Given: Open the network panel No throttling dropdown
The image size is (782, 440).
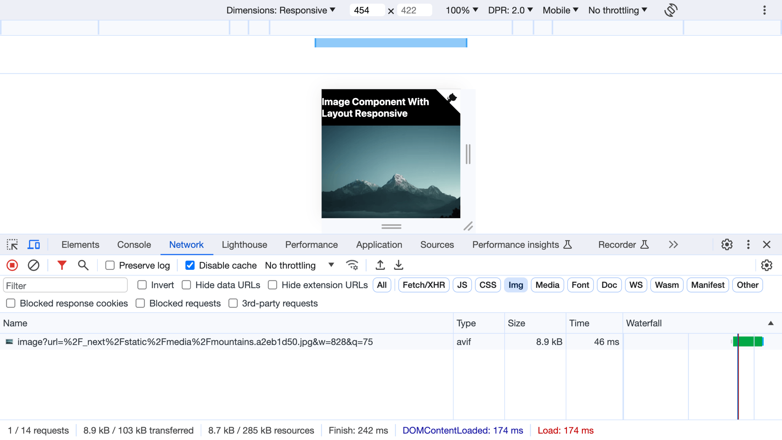Looking at the screenshot, I should click(x=299, y=265).
